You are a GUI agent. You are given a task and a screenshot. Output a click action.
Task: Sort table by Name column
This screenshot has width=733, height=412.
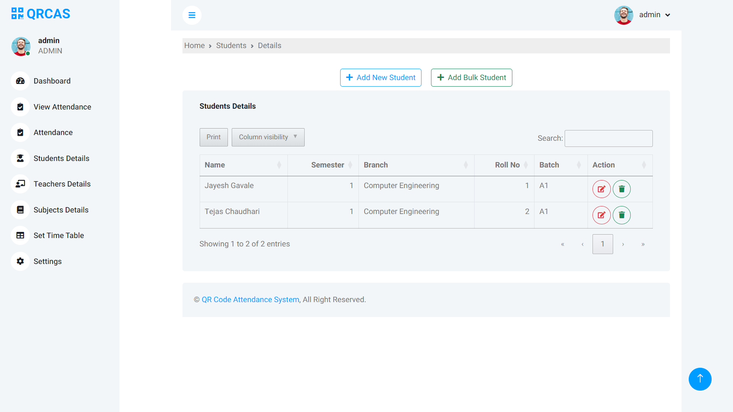click(x=243, y=165)
